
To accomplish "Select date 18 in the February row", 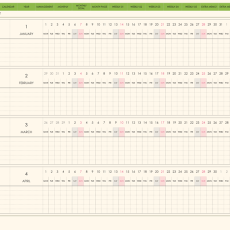I will pos(162,73).
